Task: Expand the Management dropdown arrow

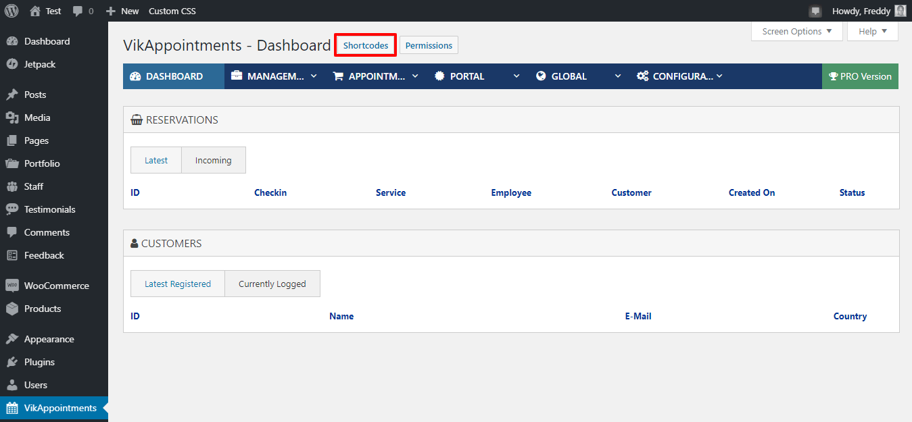Action: coord(314,76)
